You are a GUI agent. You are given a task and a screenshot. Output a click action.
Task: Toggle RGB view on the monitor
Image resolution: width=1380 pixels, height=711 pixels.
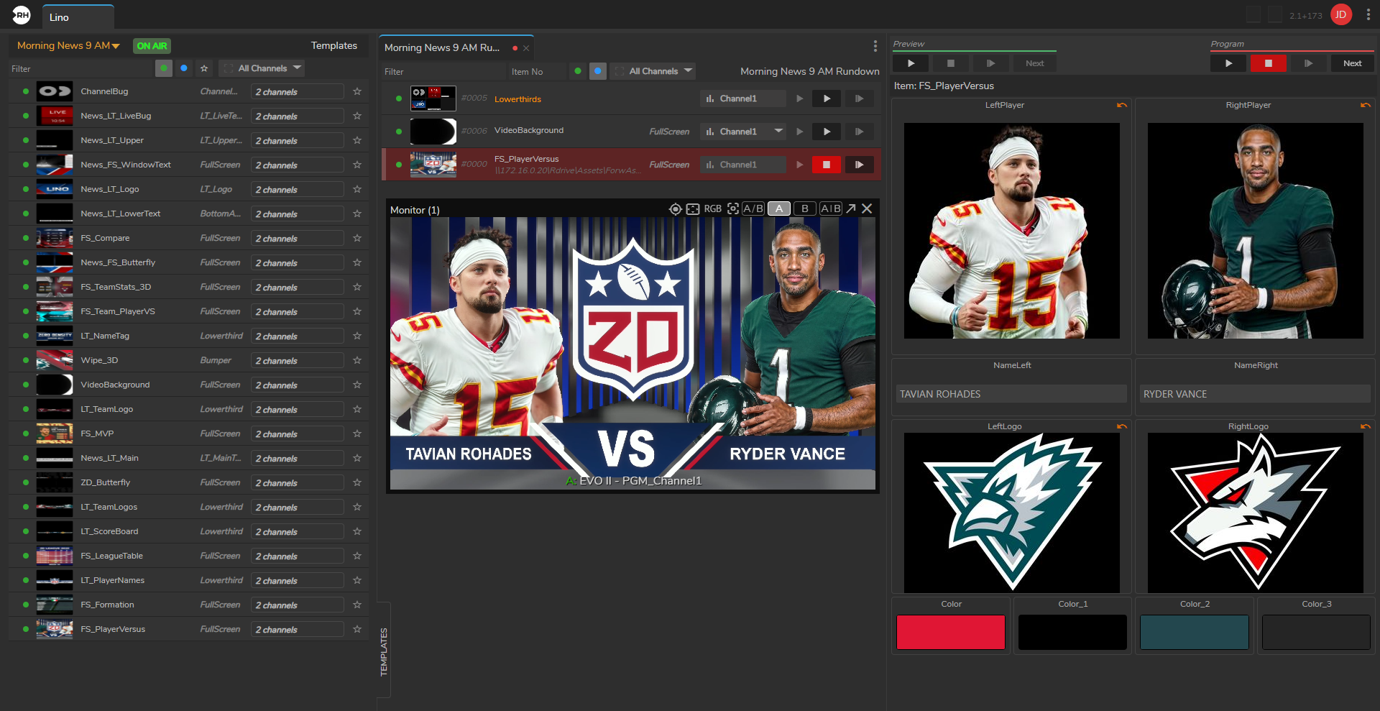(713, 208)
